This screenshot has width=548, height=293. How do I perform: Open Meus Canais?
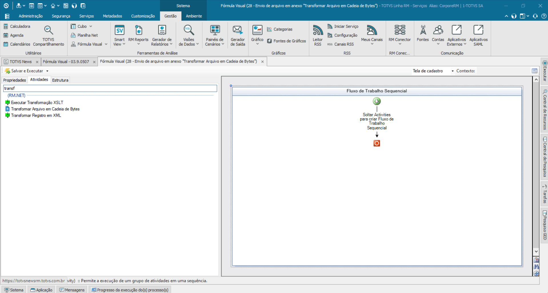[372, 36]
